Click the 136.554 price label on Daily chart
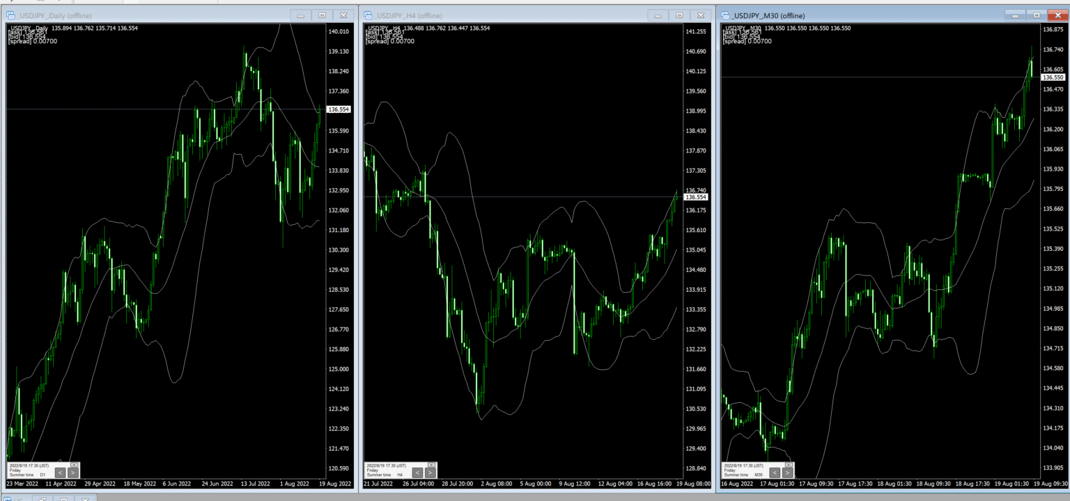This screenshot has height=501, width=1070. (339, 109)
